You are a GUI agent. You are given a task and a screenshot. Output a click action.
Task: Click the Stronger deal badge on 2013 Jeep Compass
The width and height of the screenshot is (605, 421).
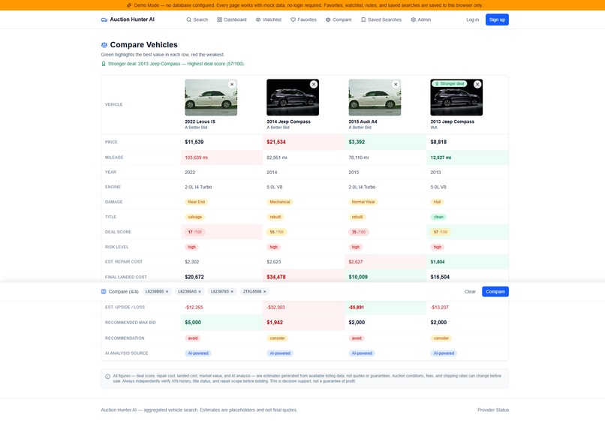pyautogui.click(x=450, y=84)
